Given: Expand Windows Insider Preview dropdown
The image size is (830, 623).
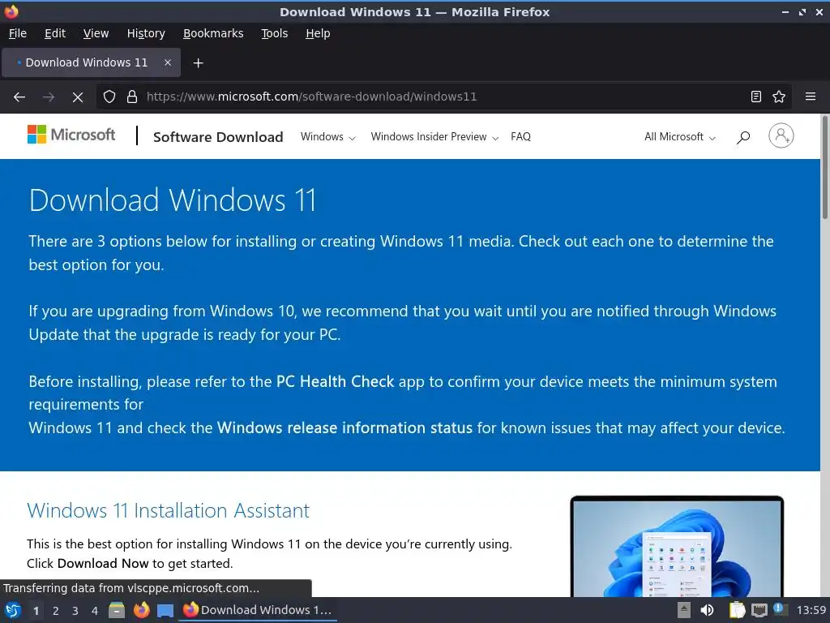Looking at the screenshot, I should 434,136.
